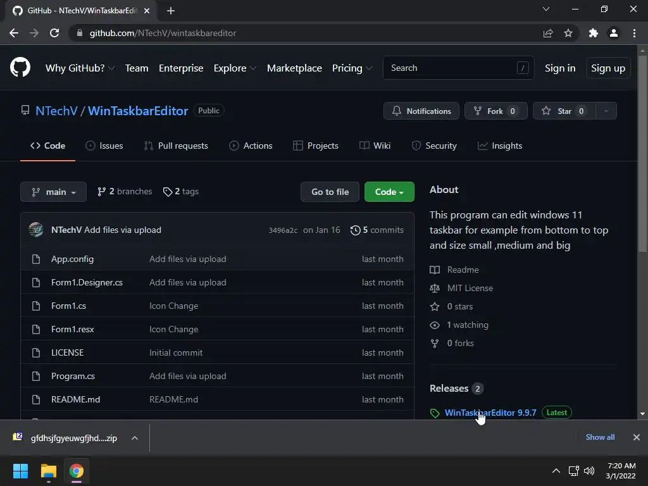
Task: Reload the page
Action: point(54,33)
